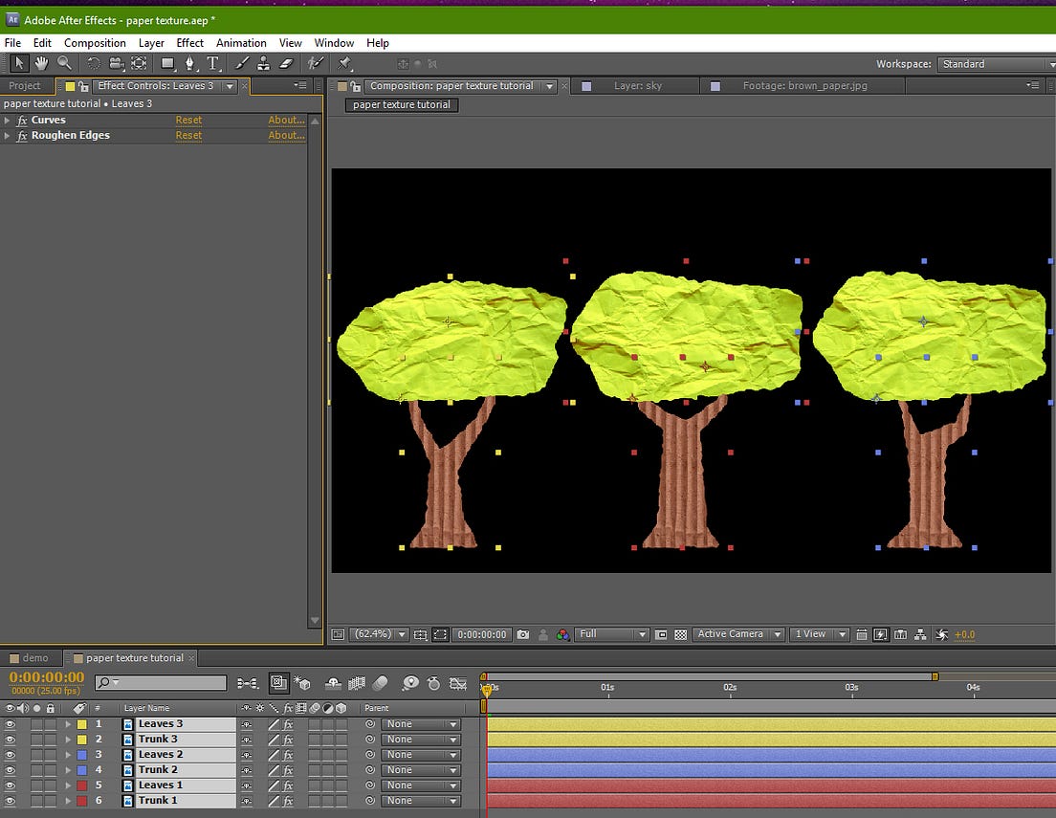Click the current time display field

[46, 677]
